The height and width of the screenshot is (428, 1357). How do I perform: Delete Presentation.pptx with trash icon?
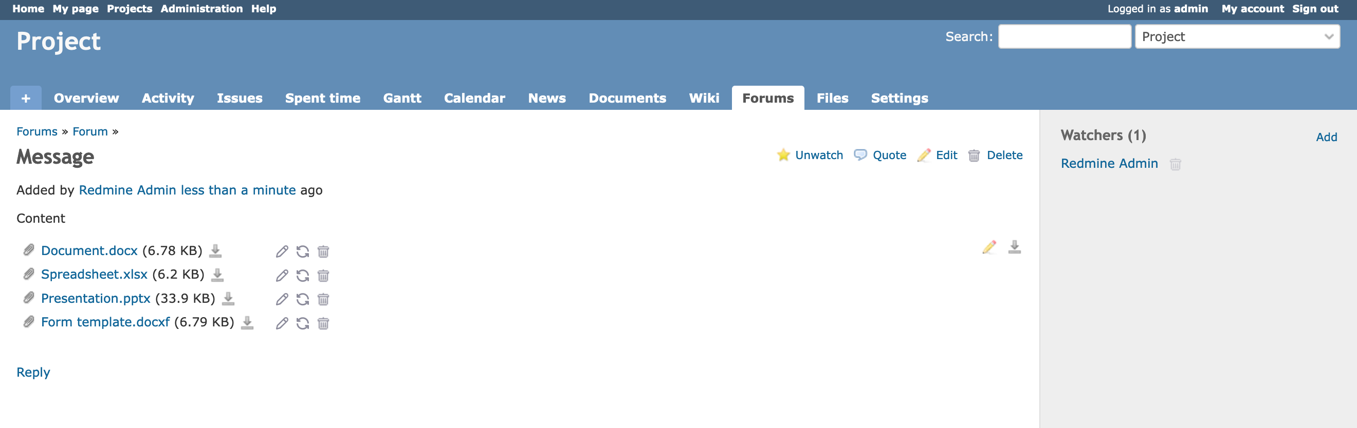[323, 299]
